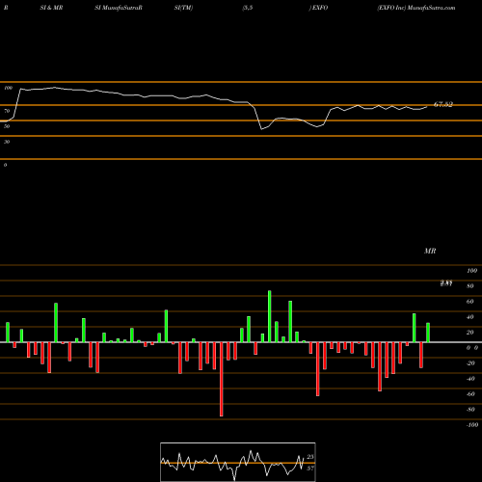Click the value 57 in the mini chart
The image size is (482, 482).
310,469
